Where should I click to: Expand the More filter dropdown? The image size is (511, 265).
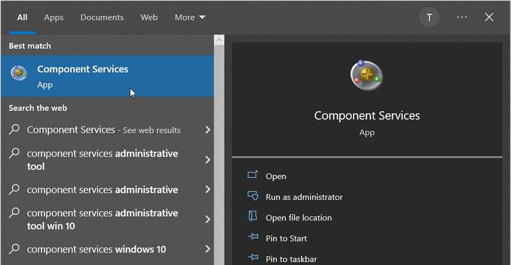click(x=190, y=17)
